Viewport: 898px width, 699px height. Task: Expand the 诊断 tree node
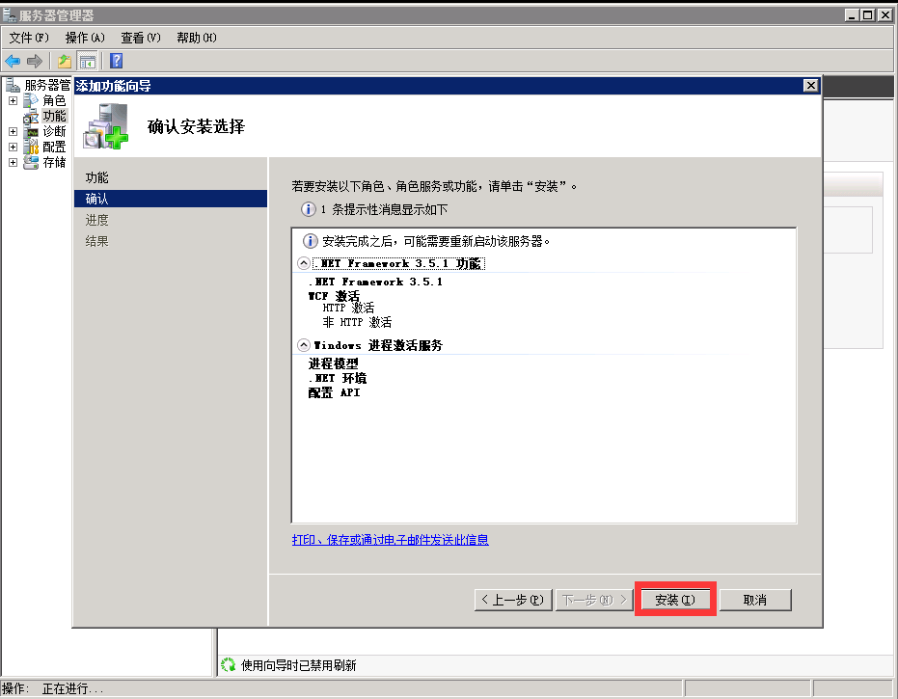click(x=13, y=131)
